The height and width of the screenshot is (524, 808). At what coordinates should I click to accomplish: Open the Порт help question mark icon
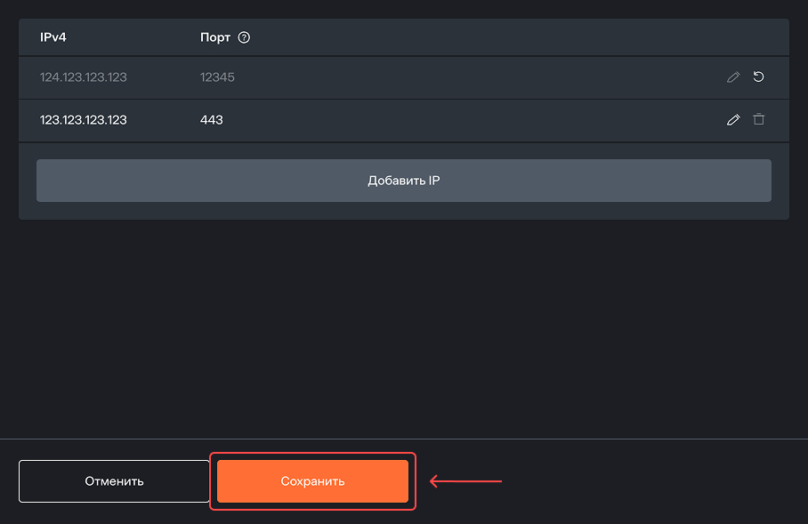(x=244, y=37)
